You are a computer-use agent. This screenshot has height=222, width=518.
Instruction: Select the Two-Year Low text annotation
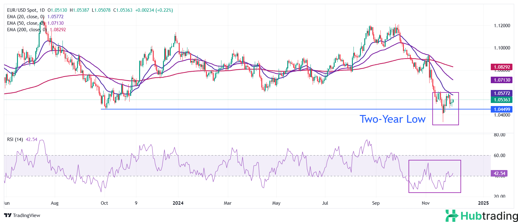pos(392,119)
